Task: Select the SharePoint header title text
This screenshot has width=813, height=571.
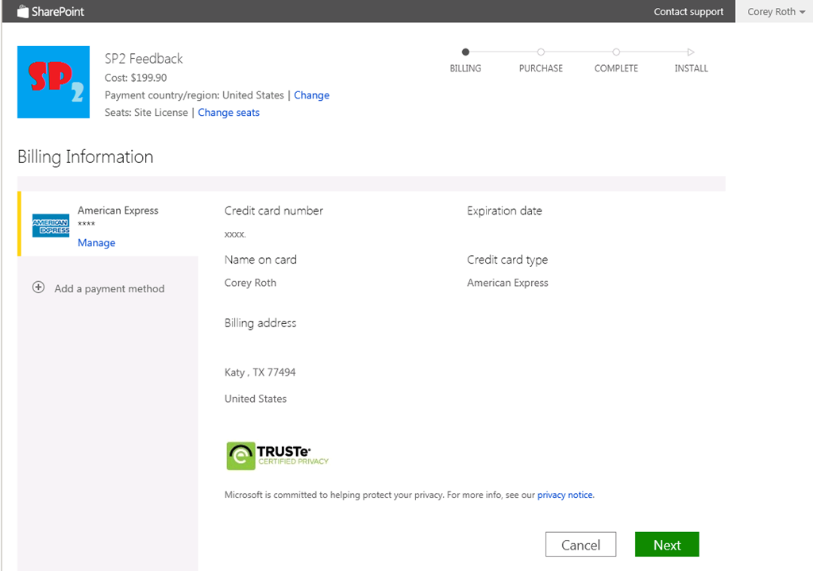Action: click(57, 11)
